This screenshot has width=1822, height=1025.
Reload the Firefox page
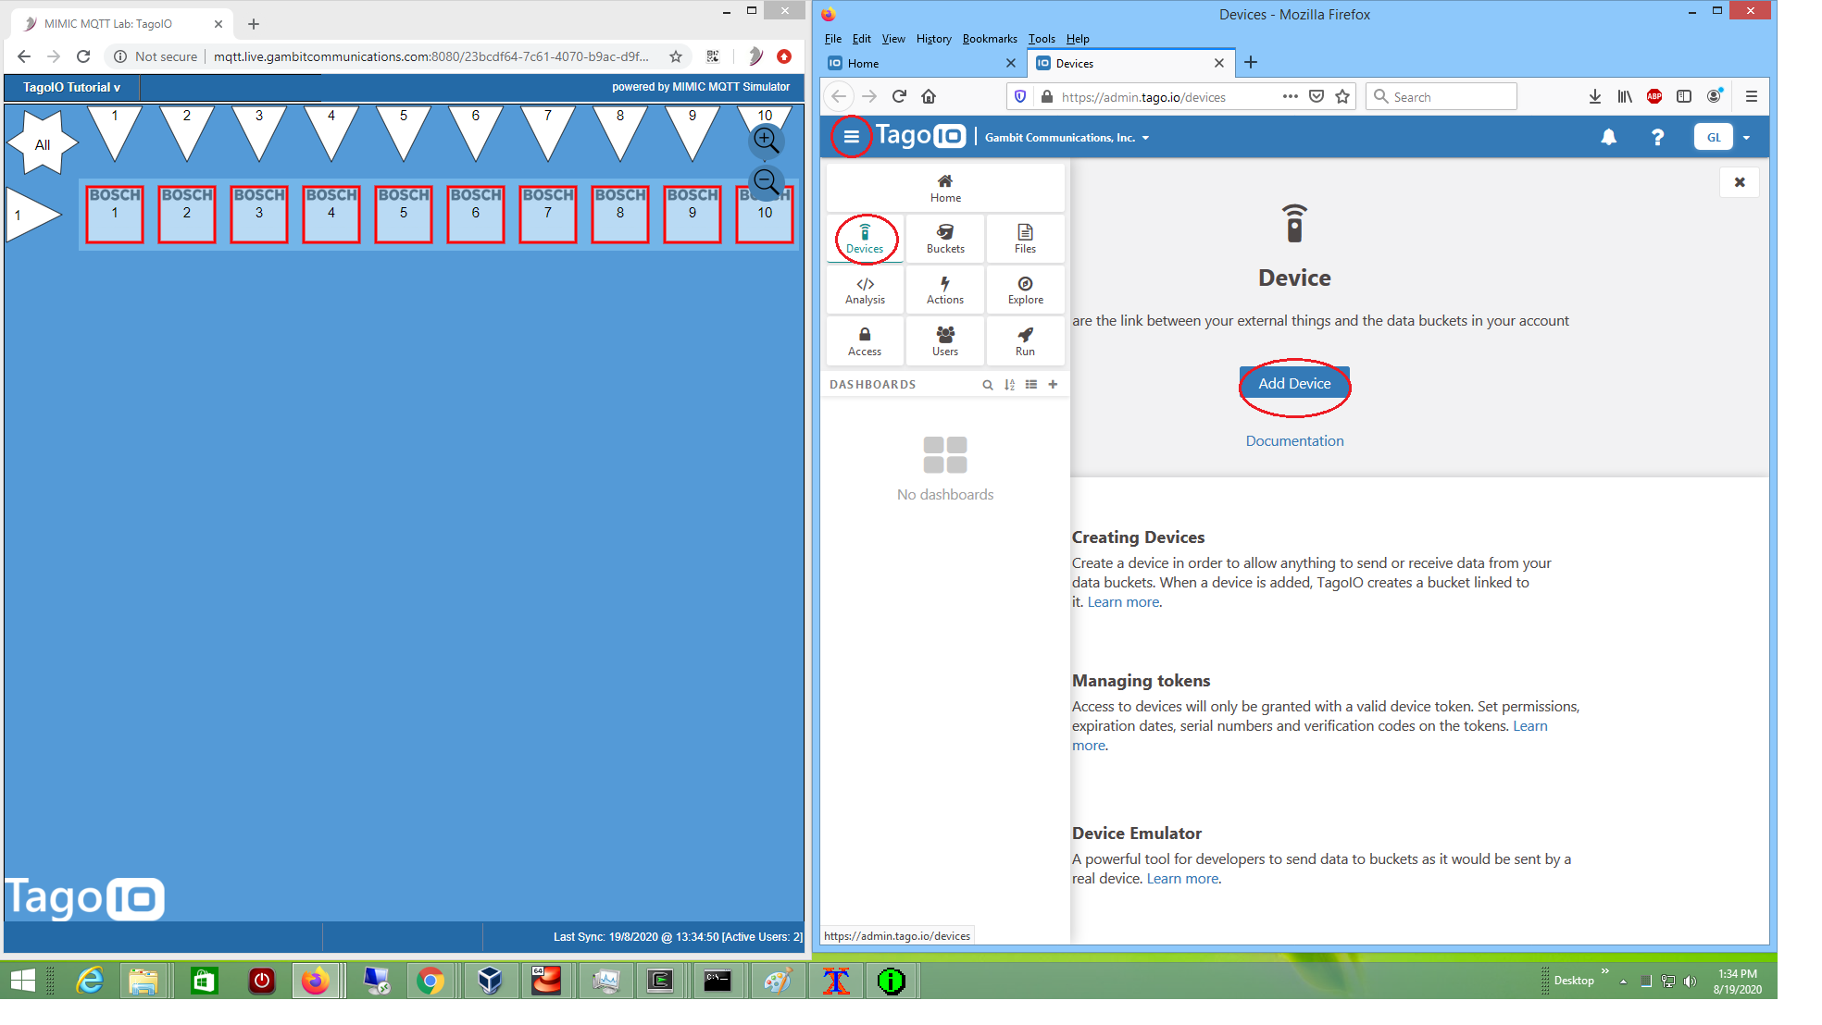(x=899, y=96)
